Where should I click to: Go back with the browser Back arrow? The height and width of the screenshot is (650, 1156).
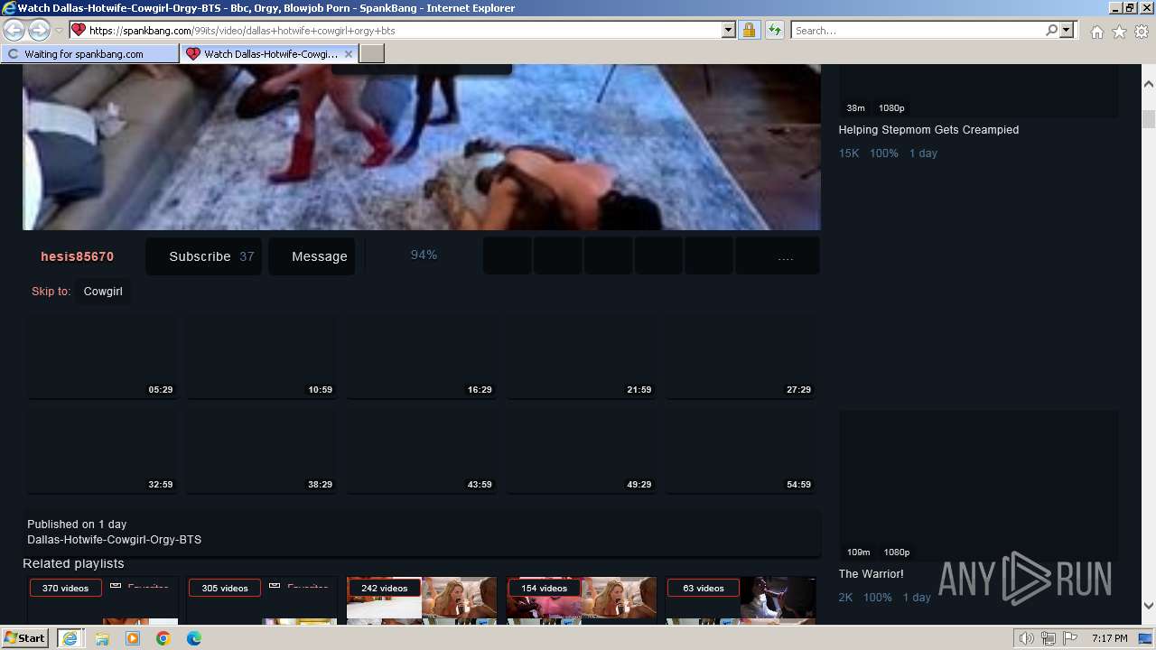(x=14, y=31)
